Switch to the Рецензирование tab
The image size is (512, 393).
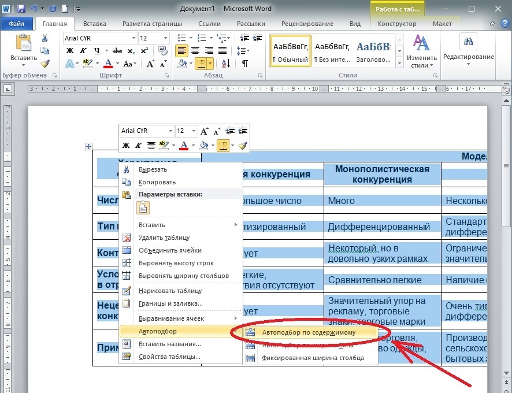(x=307, y=24)
